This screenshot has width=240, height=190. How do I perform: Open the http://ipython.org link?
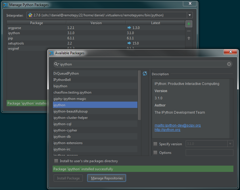click(x=168, y=130)
